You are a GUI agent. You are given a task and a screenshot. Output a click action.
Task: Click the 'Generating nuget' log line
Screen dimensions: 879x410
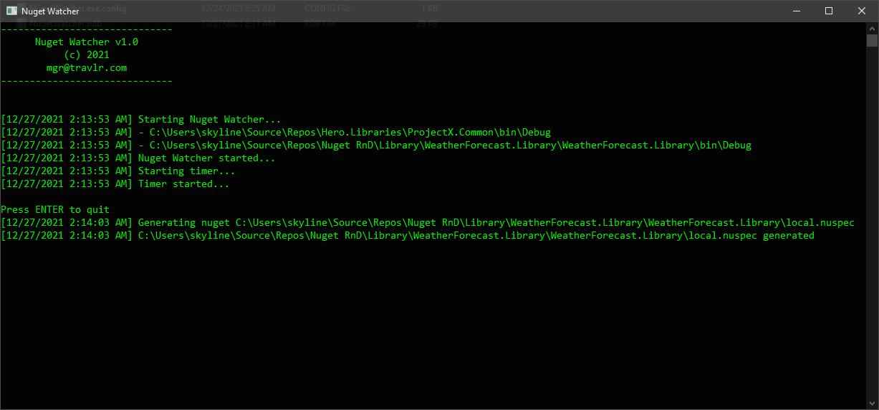(428, 223)
